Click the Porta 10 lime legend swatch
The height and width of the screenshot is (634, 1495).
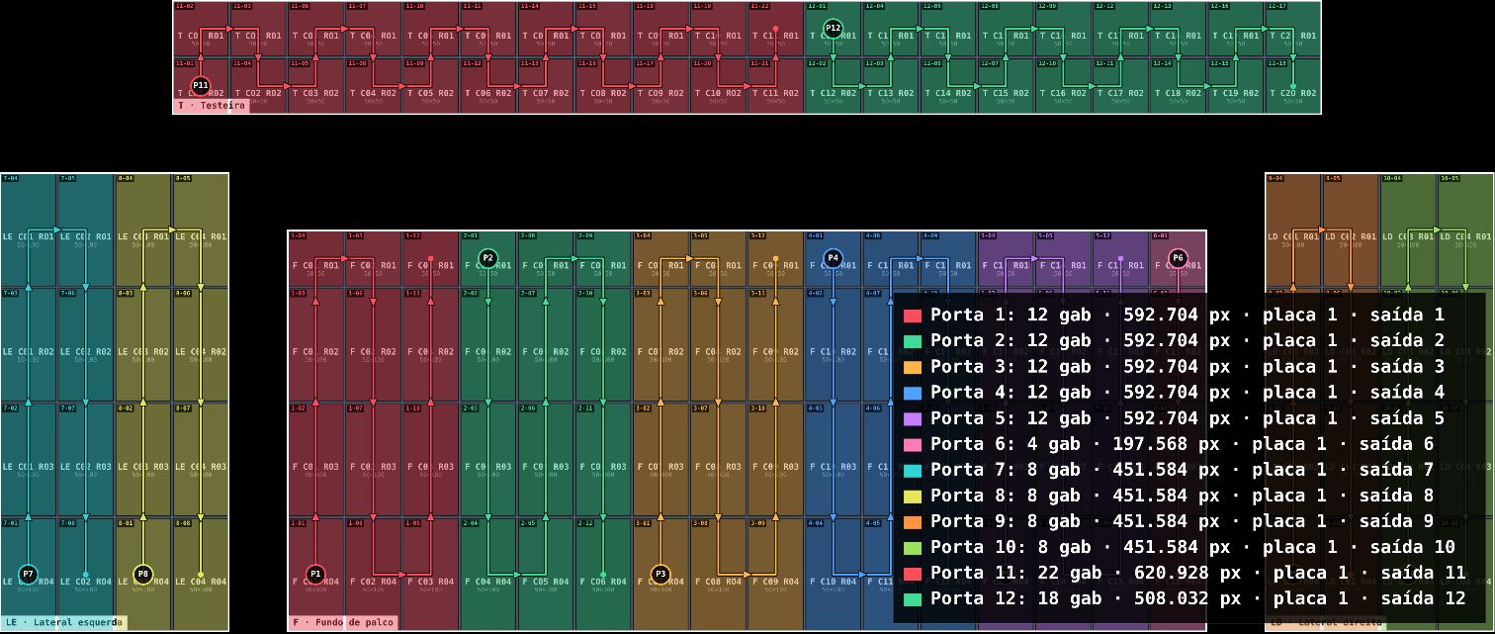[x=913, y=547]
